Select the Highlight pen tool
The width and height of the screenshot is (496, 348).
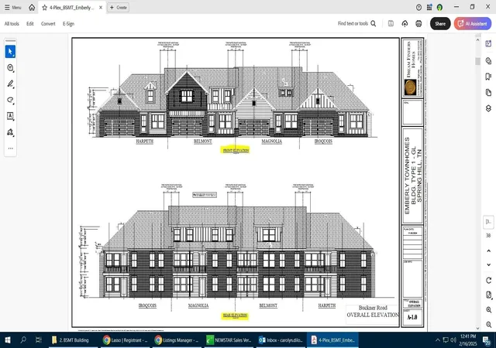click(10, 84)
